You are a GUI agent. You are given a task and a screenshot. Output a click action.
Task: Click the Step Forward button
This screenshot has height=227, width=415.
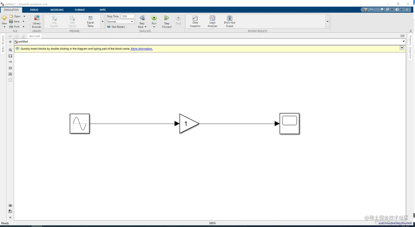(x=167, y=21)
